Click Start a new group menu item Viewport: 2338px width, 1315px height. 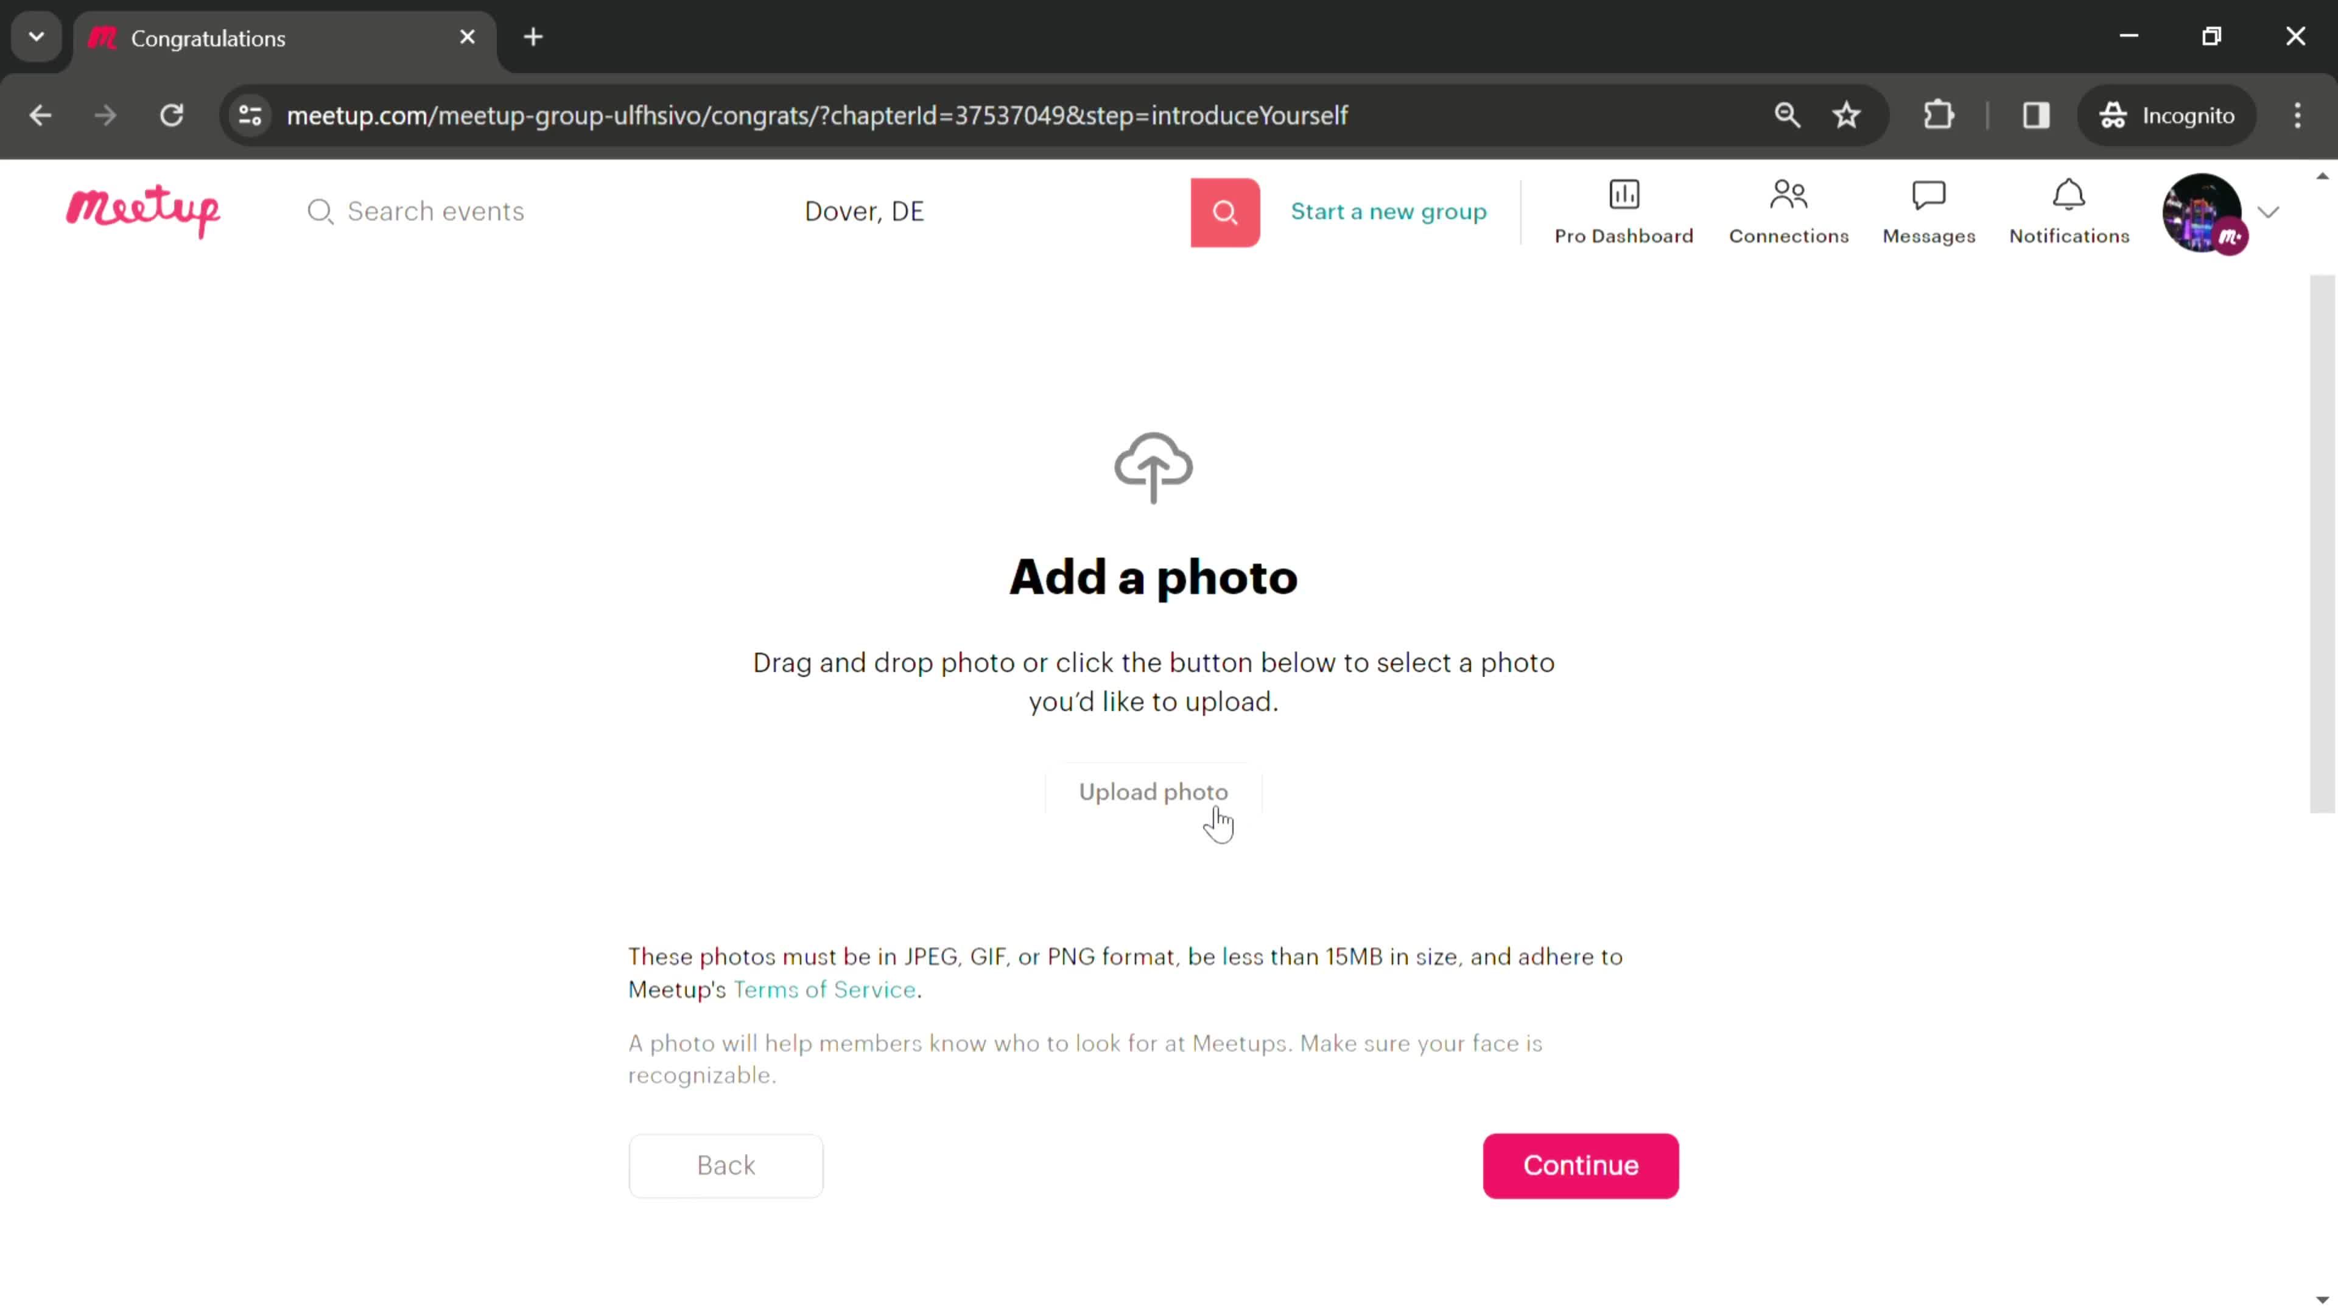1389,210
